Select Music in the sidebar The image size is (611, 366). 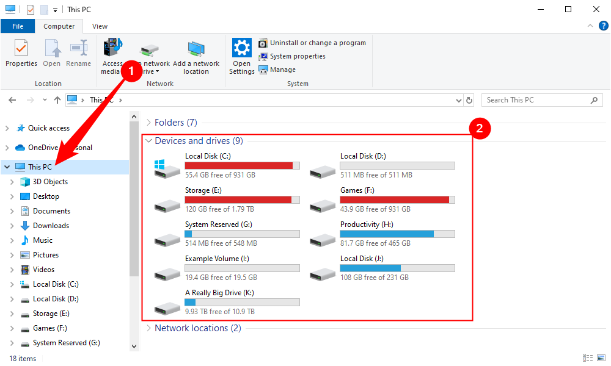coord(43,240)
